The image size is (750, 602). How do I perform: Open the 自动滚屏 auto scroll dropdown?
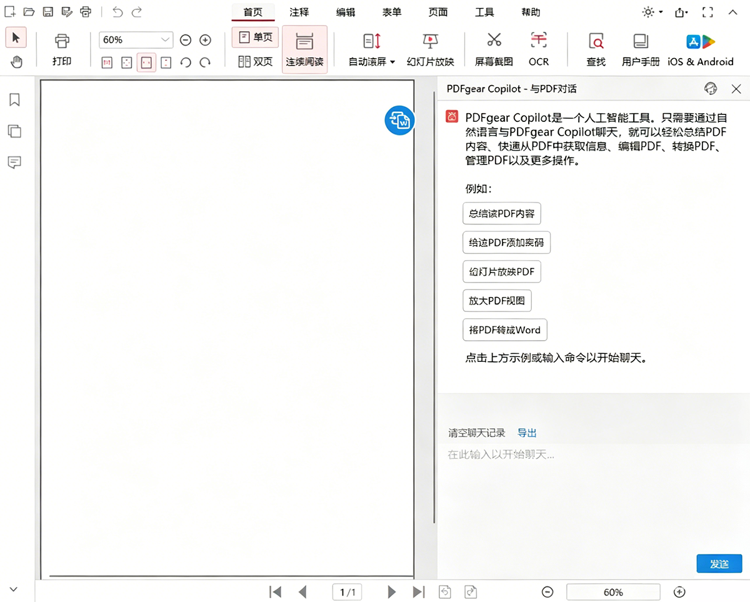tap(372, 49)
